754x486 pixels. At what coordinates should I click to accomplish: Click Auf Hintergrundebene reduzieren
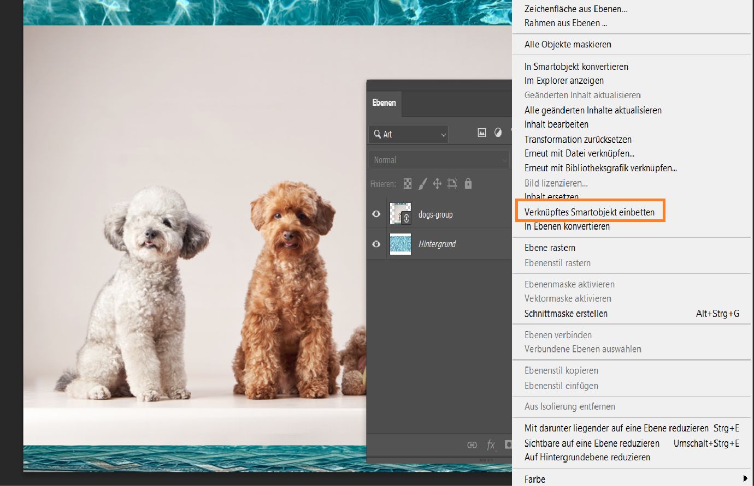click(x=587, y=457)
